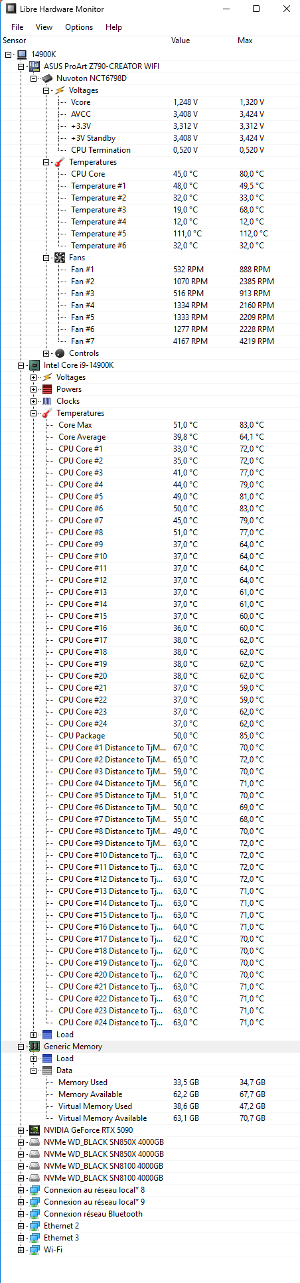Click the Nuvoton Voltages lightning icon
The height and width of the screenshot is (1283, 300).
coord(60,90)
